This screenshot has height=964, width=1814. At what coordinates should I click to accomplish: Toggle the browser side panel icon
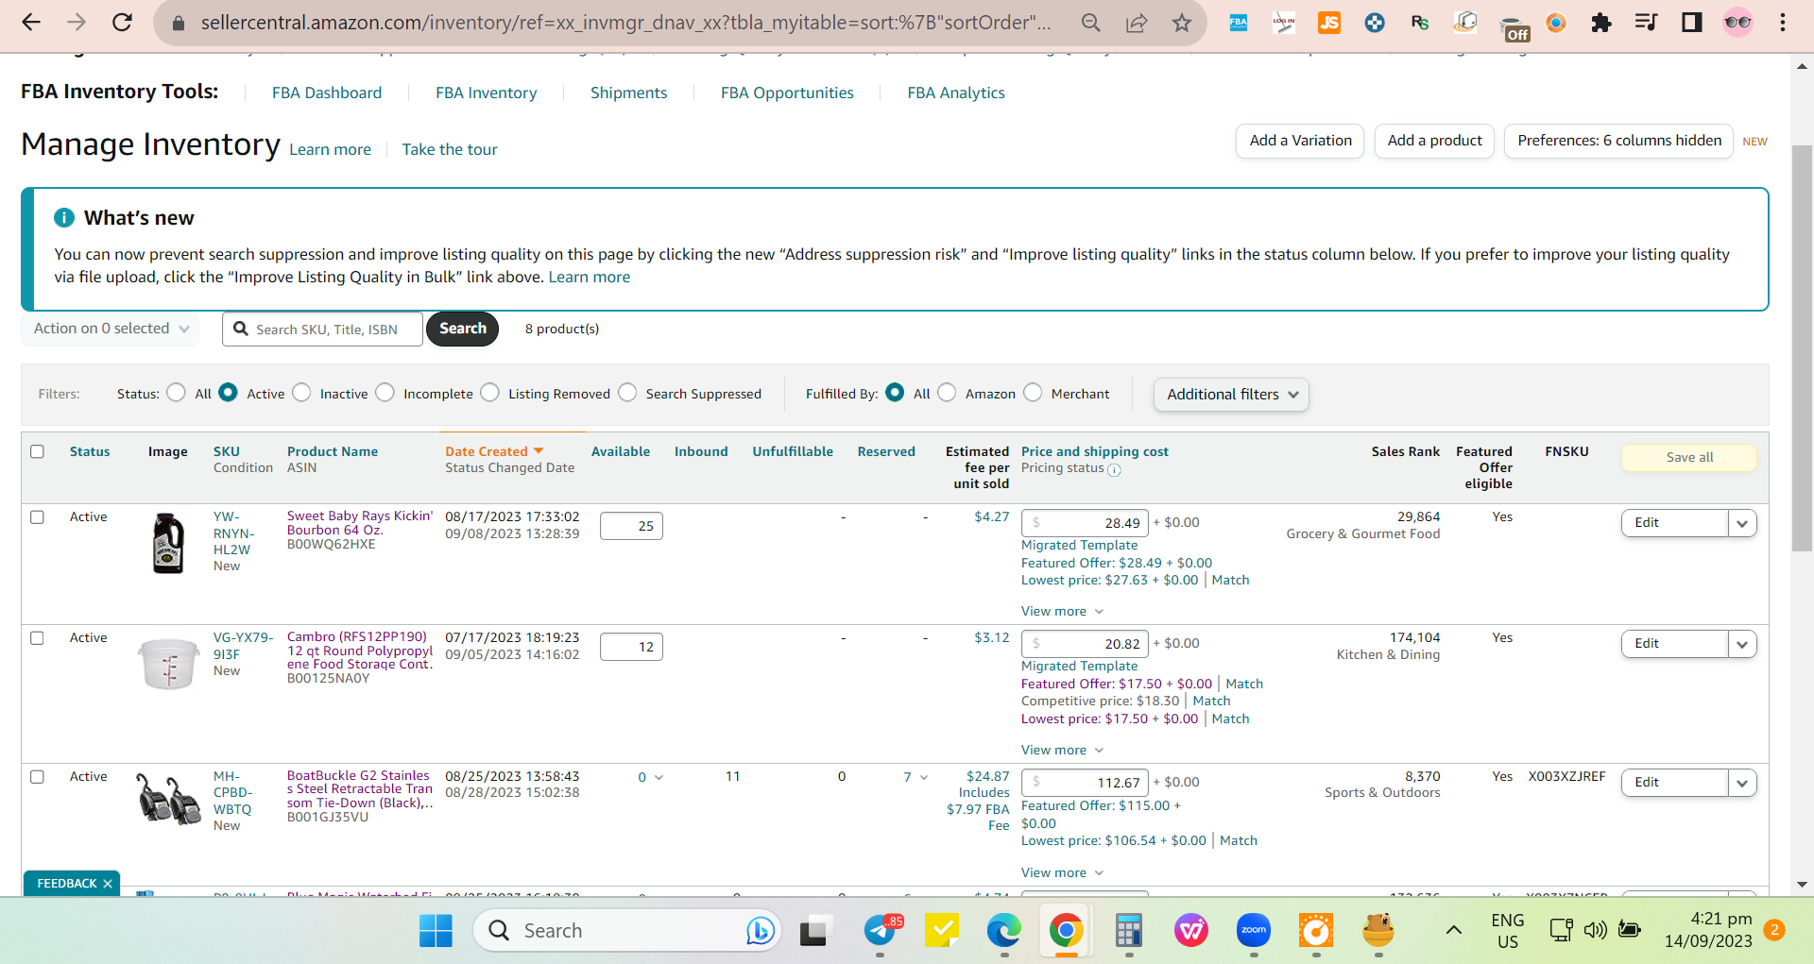tap(1692, 23)
